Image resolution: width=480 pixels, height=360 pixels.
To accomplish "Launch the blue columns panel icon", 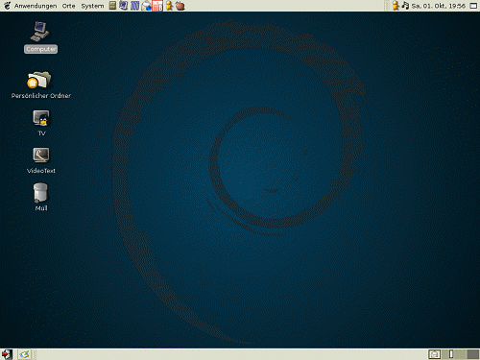I will click(134, 6).
